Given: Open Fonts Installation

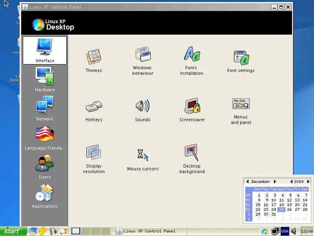Looking at the screenshot, I should pyautogui.click(x=192, y=61).
